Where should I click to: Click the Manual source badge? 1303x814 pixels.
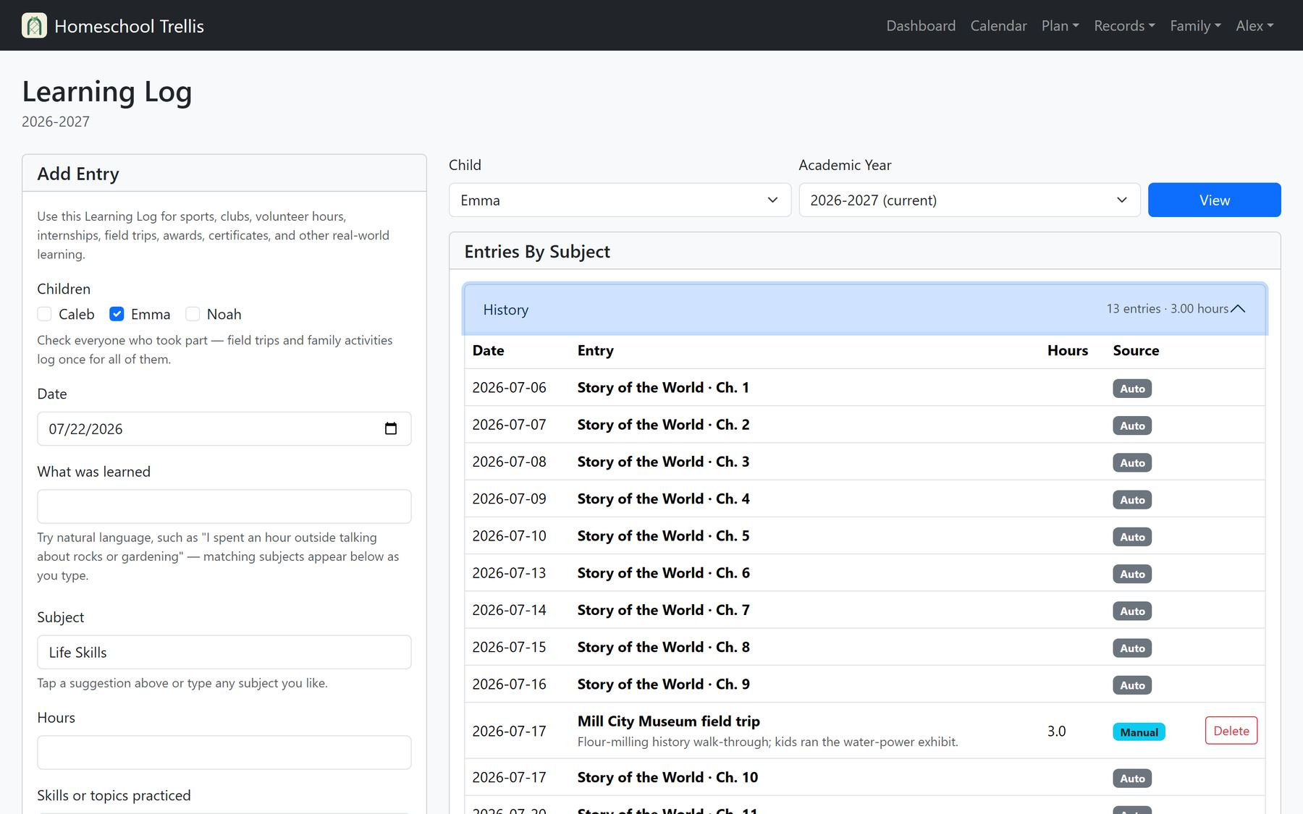pos(1139,732)
